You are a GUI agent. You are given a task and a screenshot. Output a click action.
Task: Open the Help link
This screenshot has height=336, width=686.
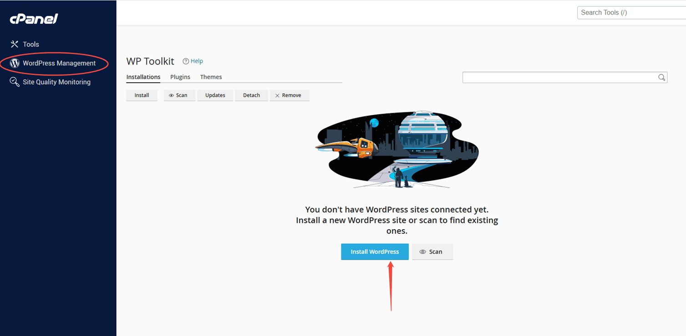pos(197,61)
